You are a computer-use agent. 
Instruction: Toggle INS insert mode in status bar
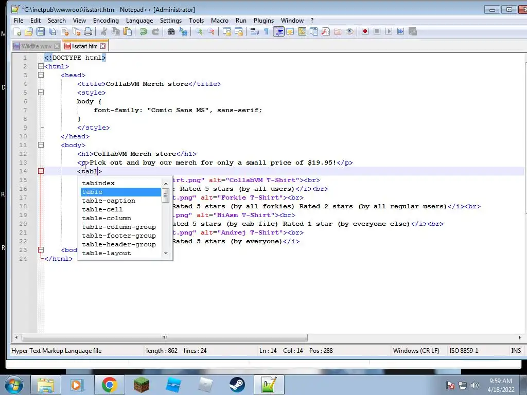click(516, 351)
